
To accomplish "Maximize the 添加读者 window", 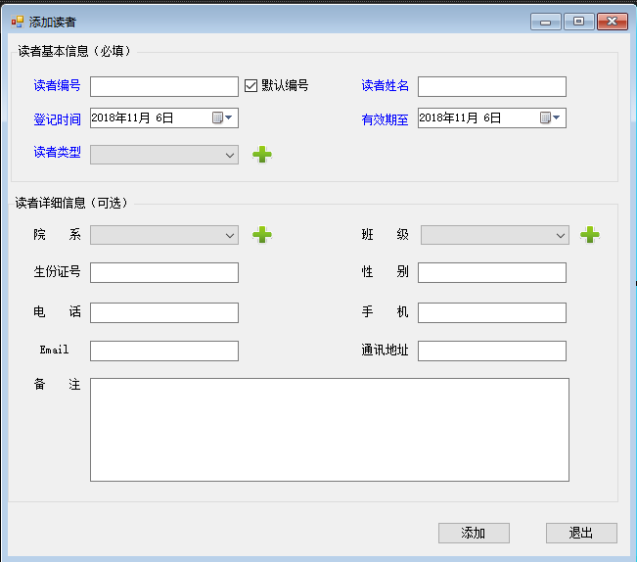I will click(x=579, y=22).
